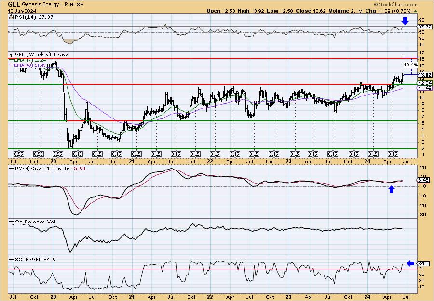Image resolution: width=434 pixels, height=301 pixels.
Task: Click the 90 level on RSI axis
Action: (x=422, y=20)
